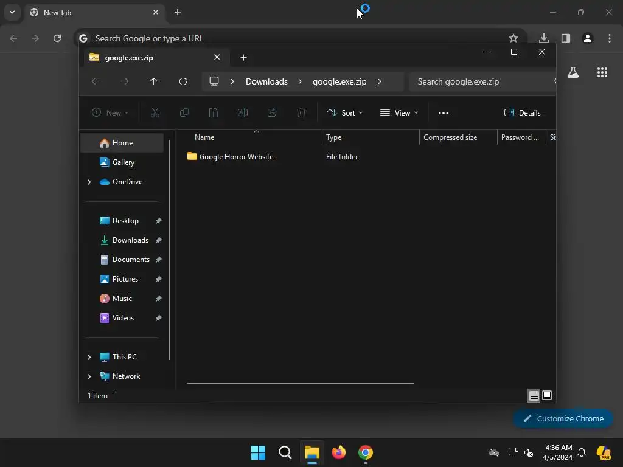623x467 pixels.
Task: Close the Chrome New Tab tab
Action: click(x=156, y=12)
